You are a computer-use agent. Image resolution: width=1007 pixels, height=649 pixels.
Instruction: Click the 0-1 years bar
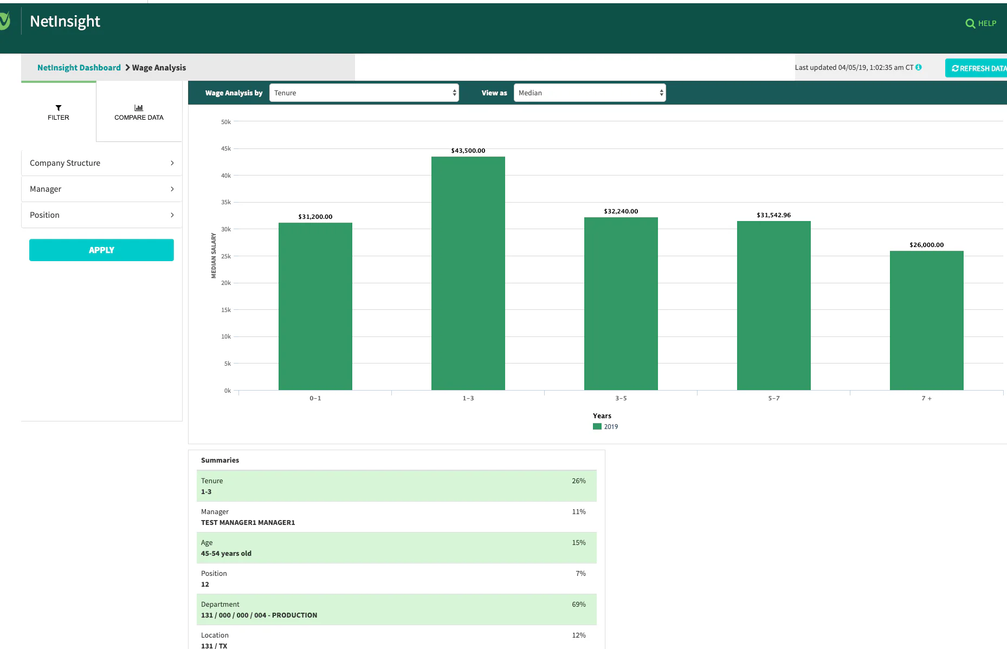(x=315, y=306)
